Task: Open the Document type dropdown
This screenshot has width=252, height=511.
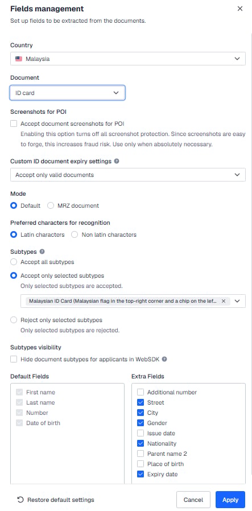Action: (67, 93)
